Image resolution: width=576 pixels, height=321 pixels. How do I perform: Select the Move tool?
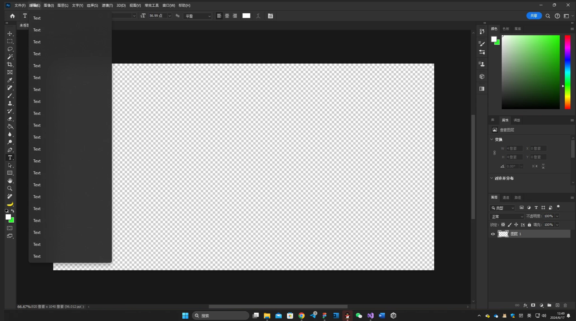click(10, 34)
